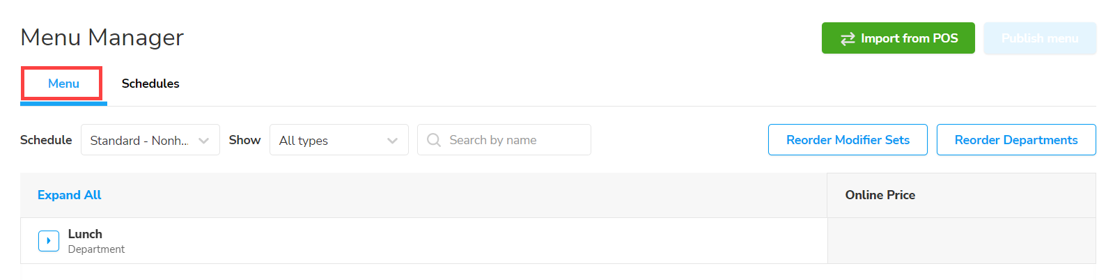Click the Menu Manager page heading
The width and height of the screenshot is (1106, 280).
[102, 38]
